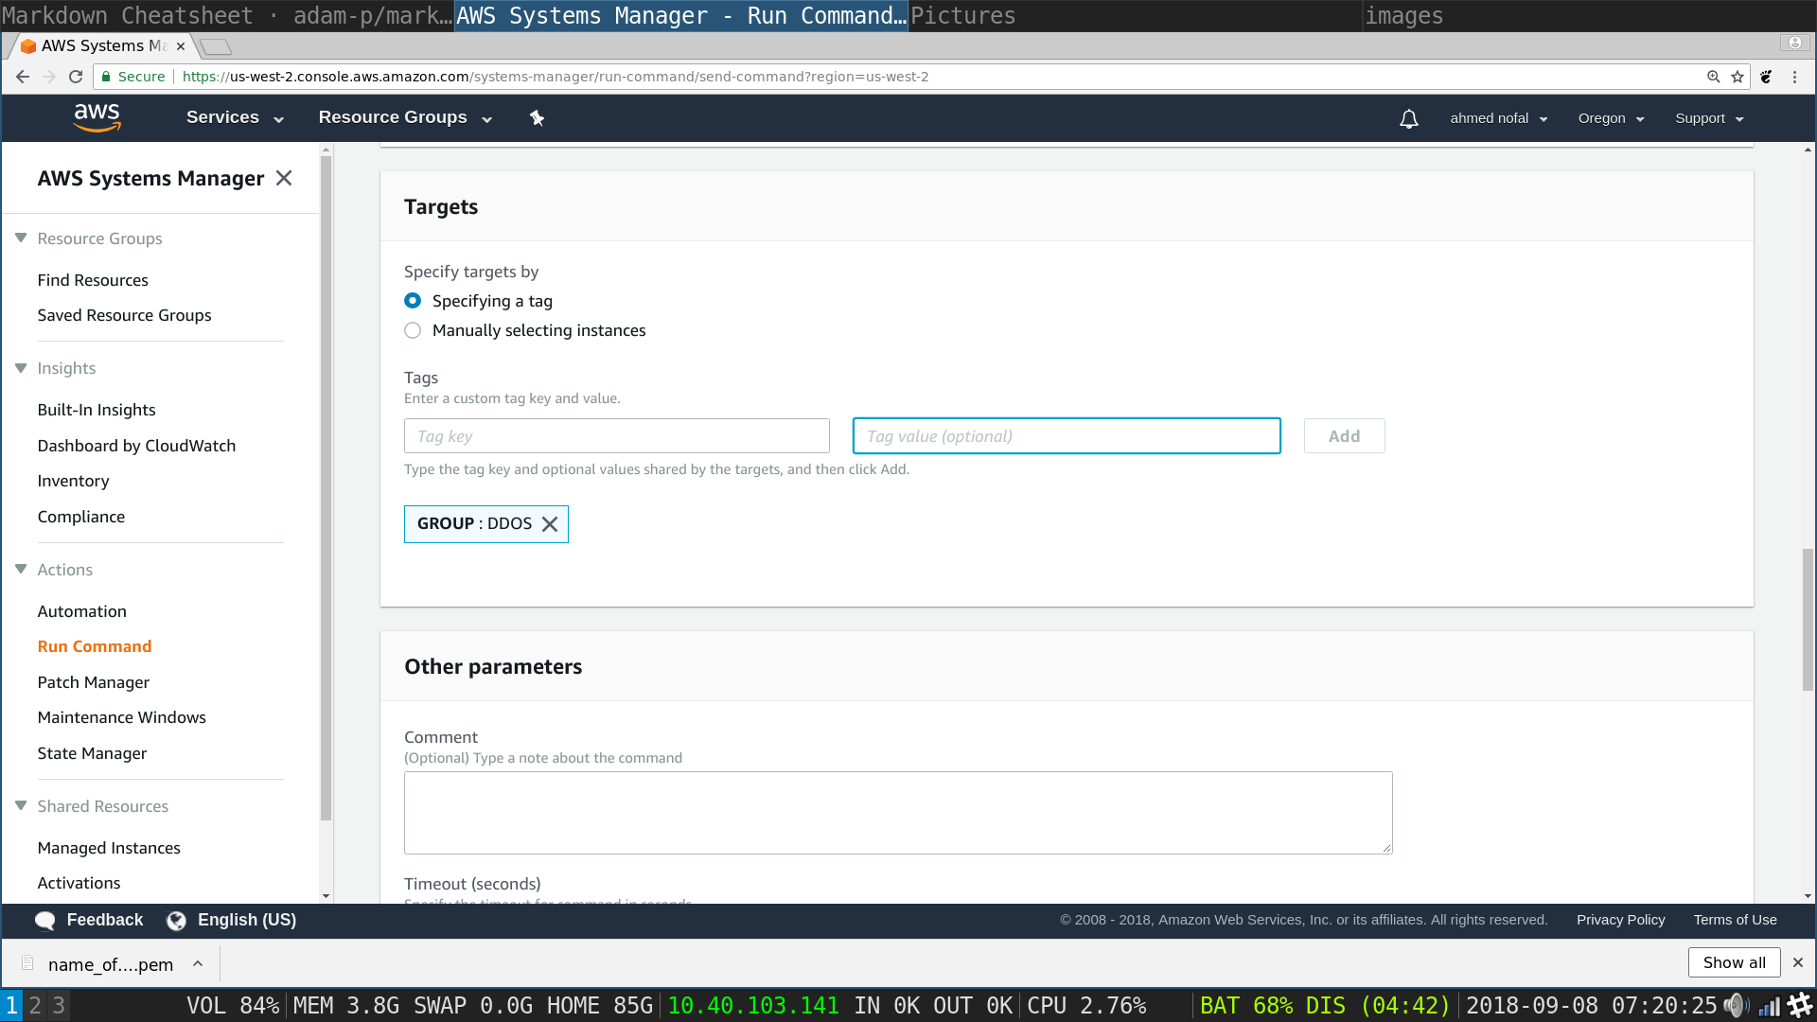Click into the Tag key field
Screen dimensions: 1817x1022
[616, 436]
